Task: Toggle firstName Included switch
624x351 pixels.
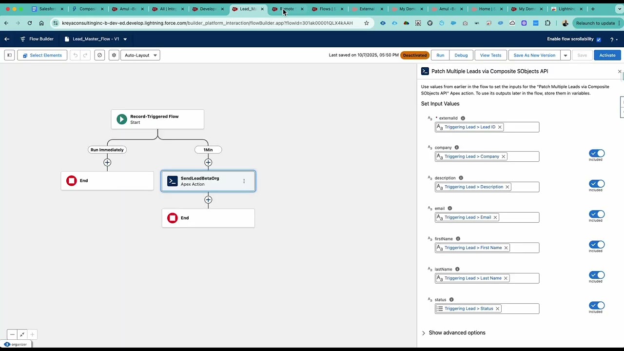Action: [x=597, y=245]
